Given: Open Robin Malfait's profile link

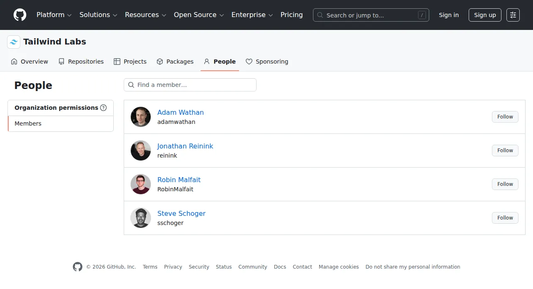Looking at the screenshot, I should point(179,180).
